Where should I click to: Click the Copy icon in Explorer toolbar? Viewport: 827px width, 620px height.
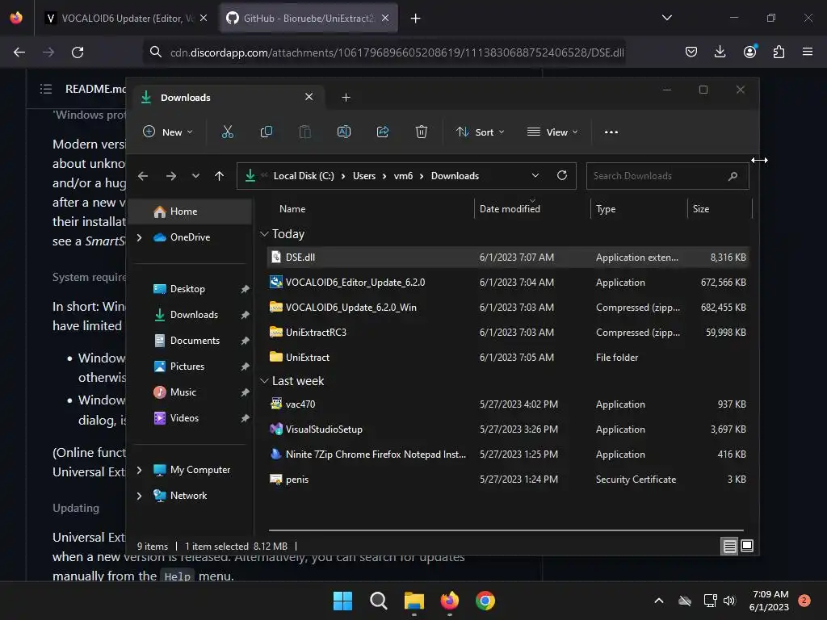tap(267, 132)
